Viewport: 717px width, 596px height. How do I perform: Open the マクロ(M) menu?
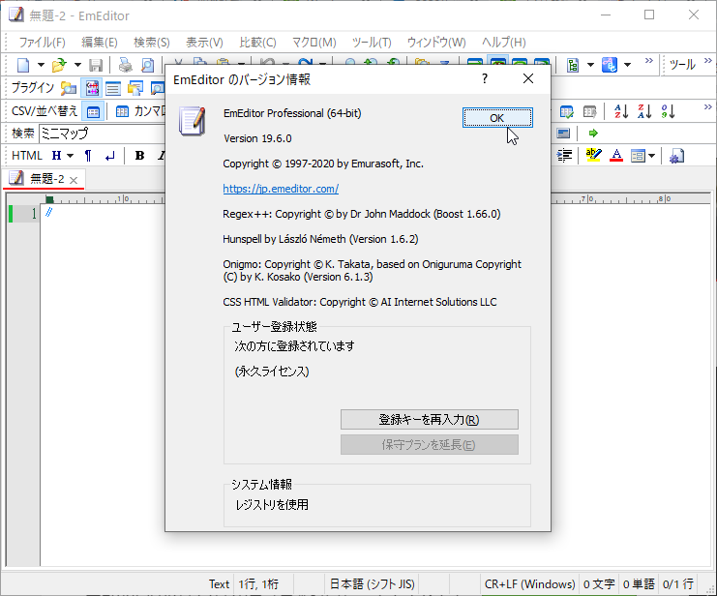[314, 43]
